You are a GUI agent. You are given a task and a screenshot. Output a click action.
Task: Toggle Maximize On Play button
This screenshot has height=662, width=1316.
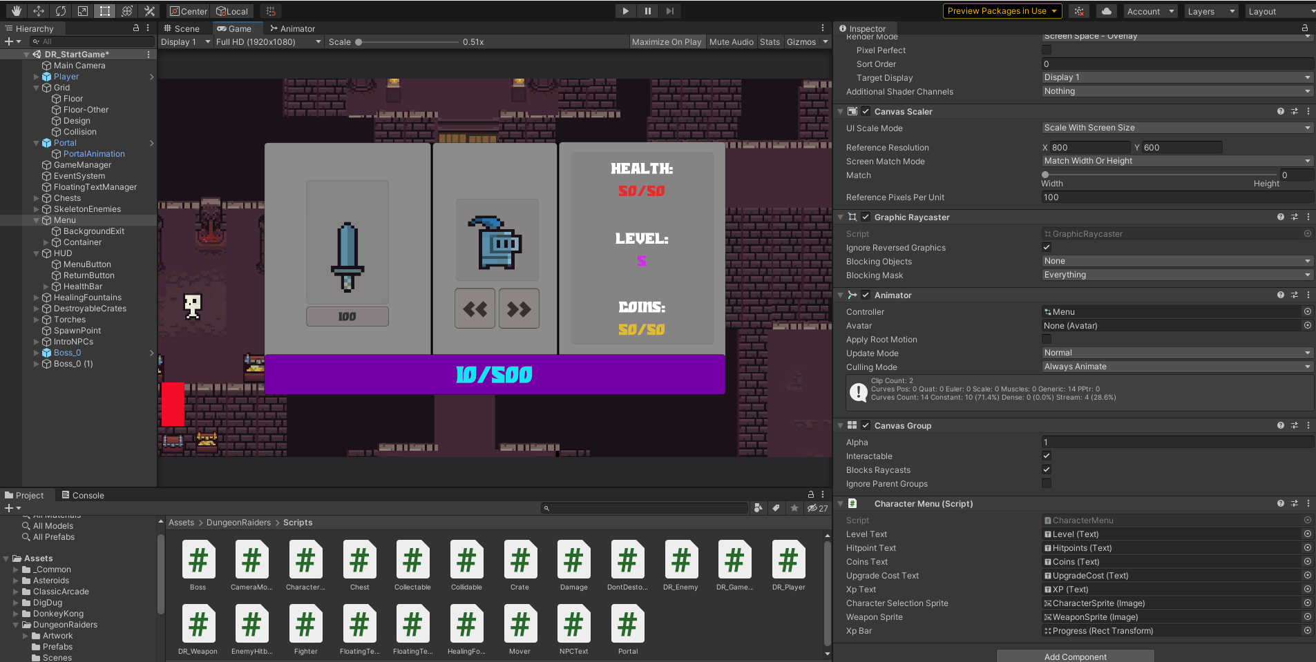tap(667, 42)
